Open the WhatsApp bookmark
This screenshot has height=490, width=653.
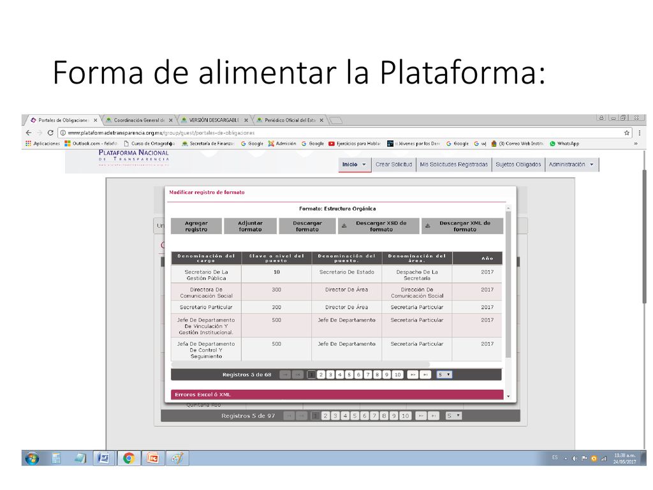(x=564, y=144)
